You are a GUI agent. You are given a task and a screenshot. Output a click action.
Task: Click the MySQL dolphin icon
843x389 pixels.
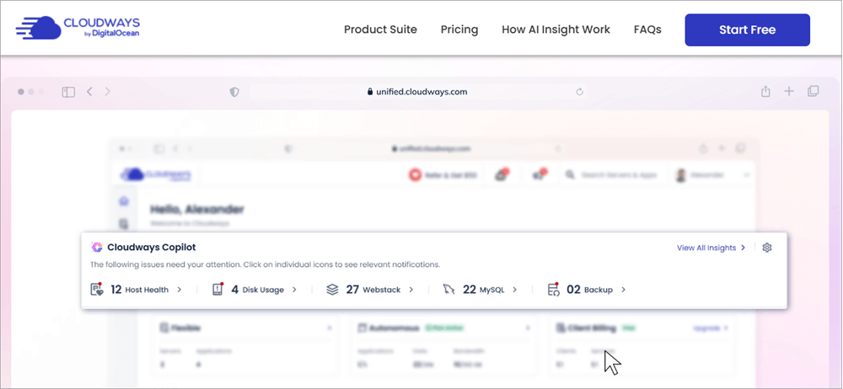[449, 290]
